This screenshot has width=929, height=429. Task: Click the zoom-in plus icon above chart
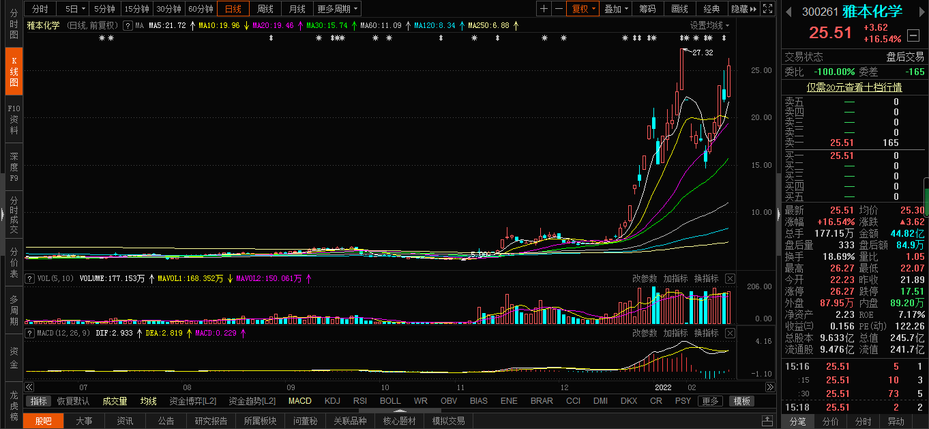[x=544, y=9]
